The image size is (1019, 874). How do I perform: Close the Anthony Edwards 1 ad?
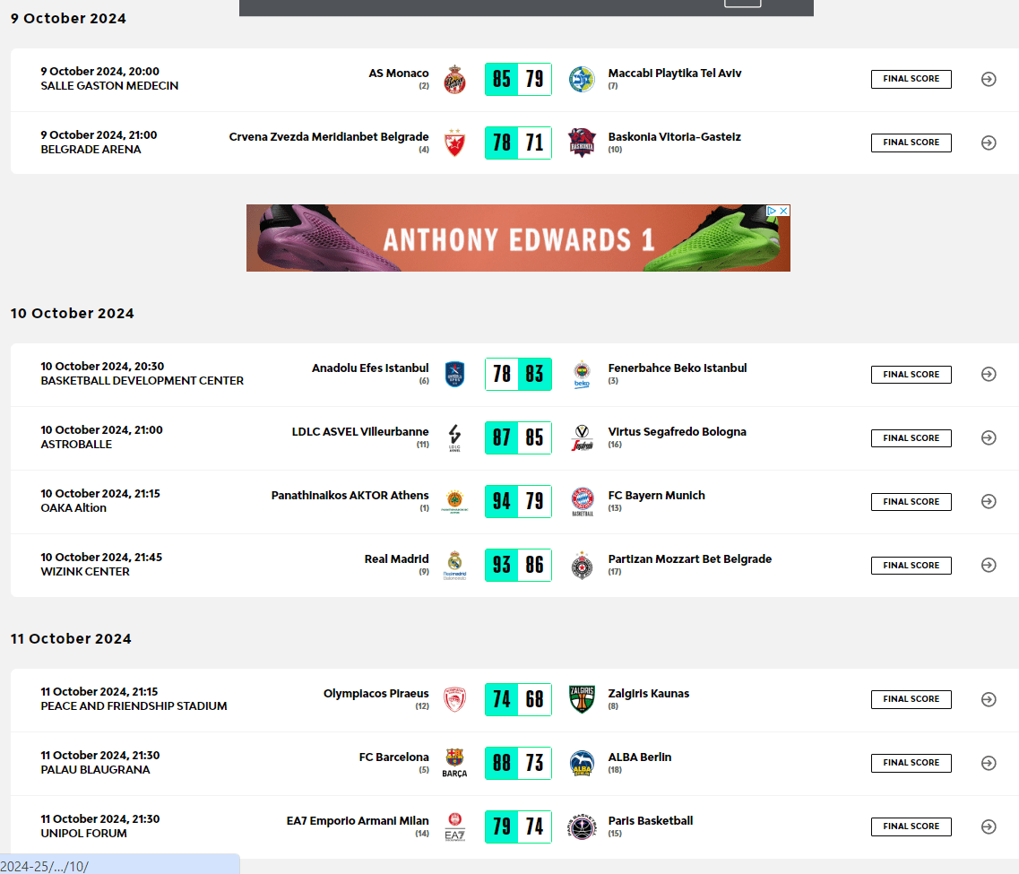pos(783,211)
